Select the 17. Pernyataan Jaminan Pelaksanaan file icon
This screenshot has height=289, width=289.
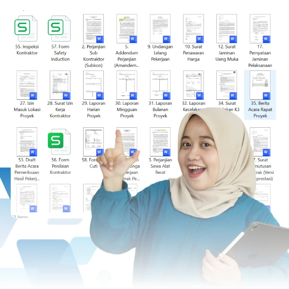(x=260, y=28)
